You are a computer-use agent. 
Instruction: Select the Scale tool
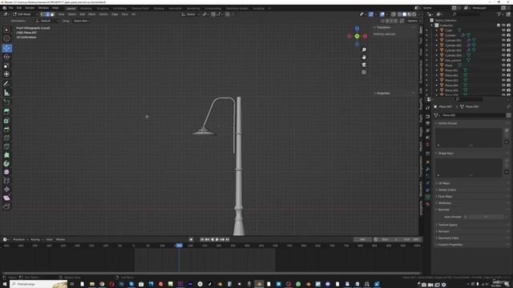[x=6, y=66]
